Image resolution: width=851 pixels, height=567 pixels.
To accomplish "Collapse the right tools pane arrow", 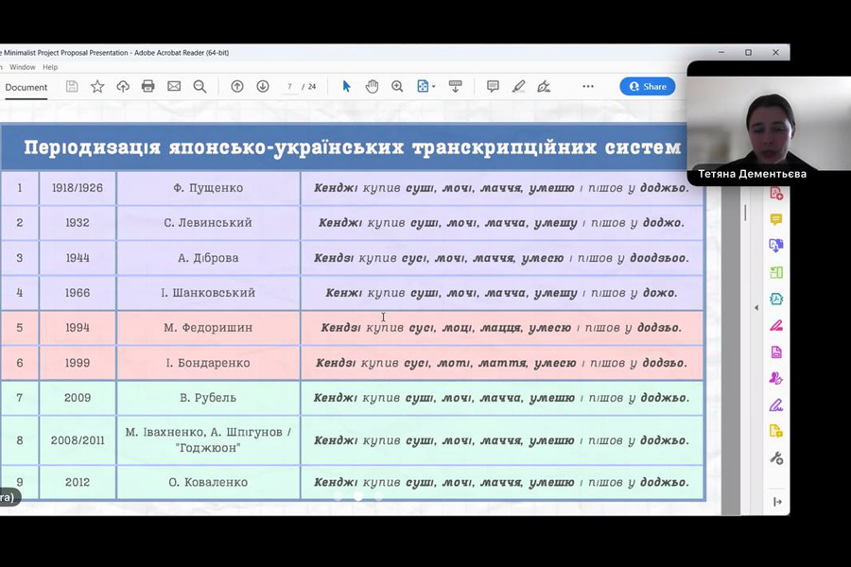I will point(777,502).
